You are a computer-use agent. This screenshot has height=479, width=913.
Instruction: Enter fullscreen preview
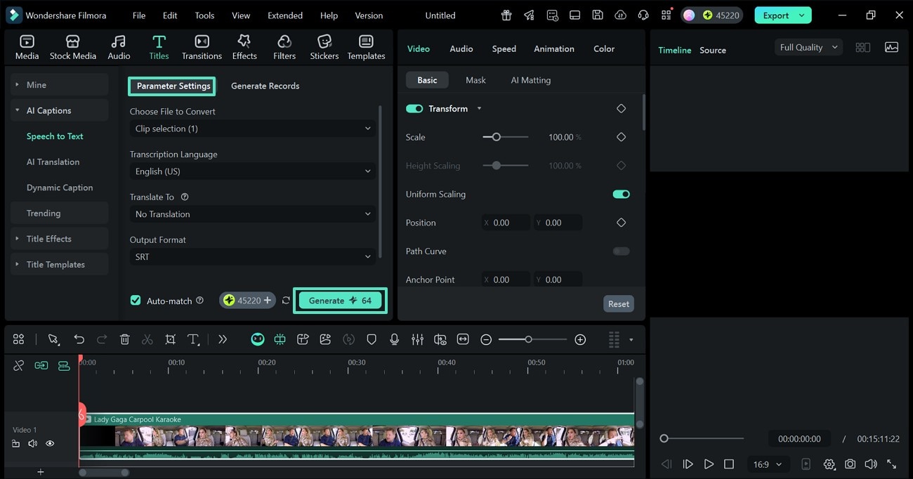pos(892,464)
